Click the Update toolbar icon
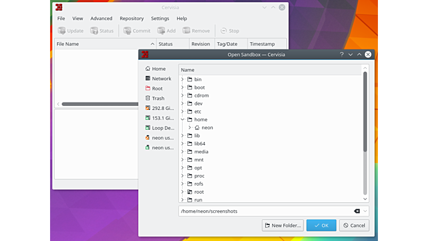 [x=61, y=31]
